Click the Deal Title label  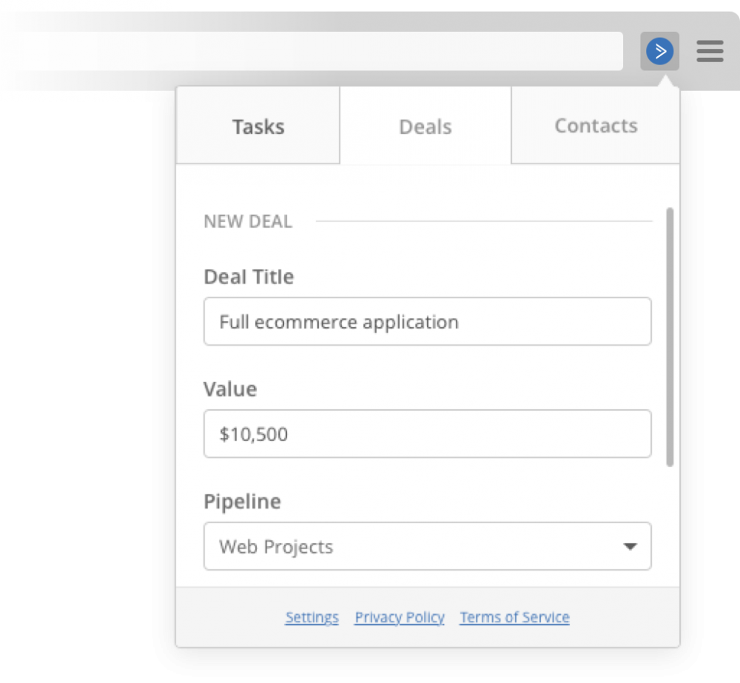click(249, 277)
